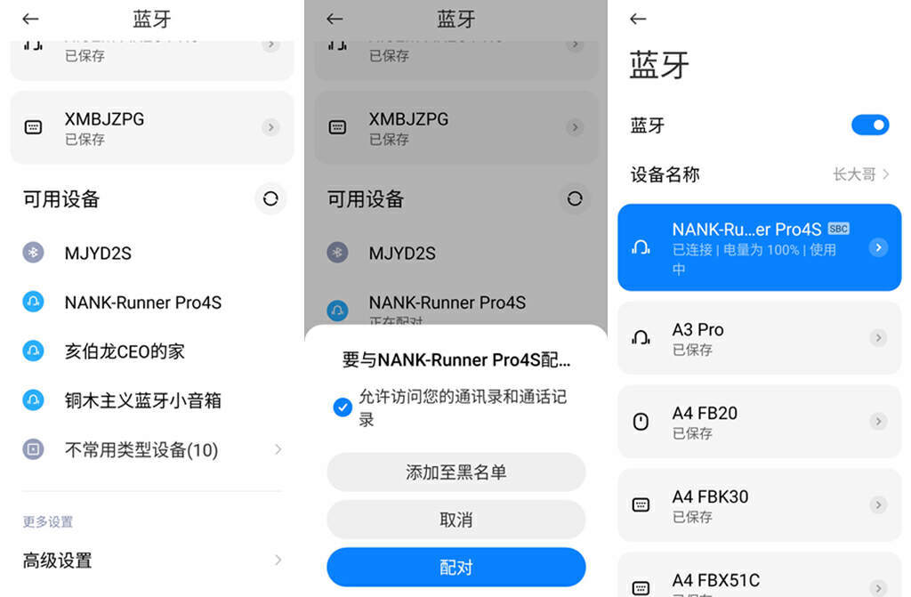The image size is (911, 597).
Task: Refresh available devices on left screen
Action: click(270, 198)
